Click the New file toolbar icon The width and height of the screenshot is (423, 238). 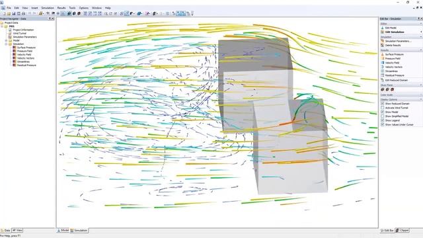click(x=4, y=13)
